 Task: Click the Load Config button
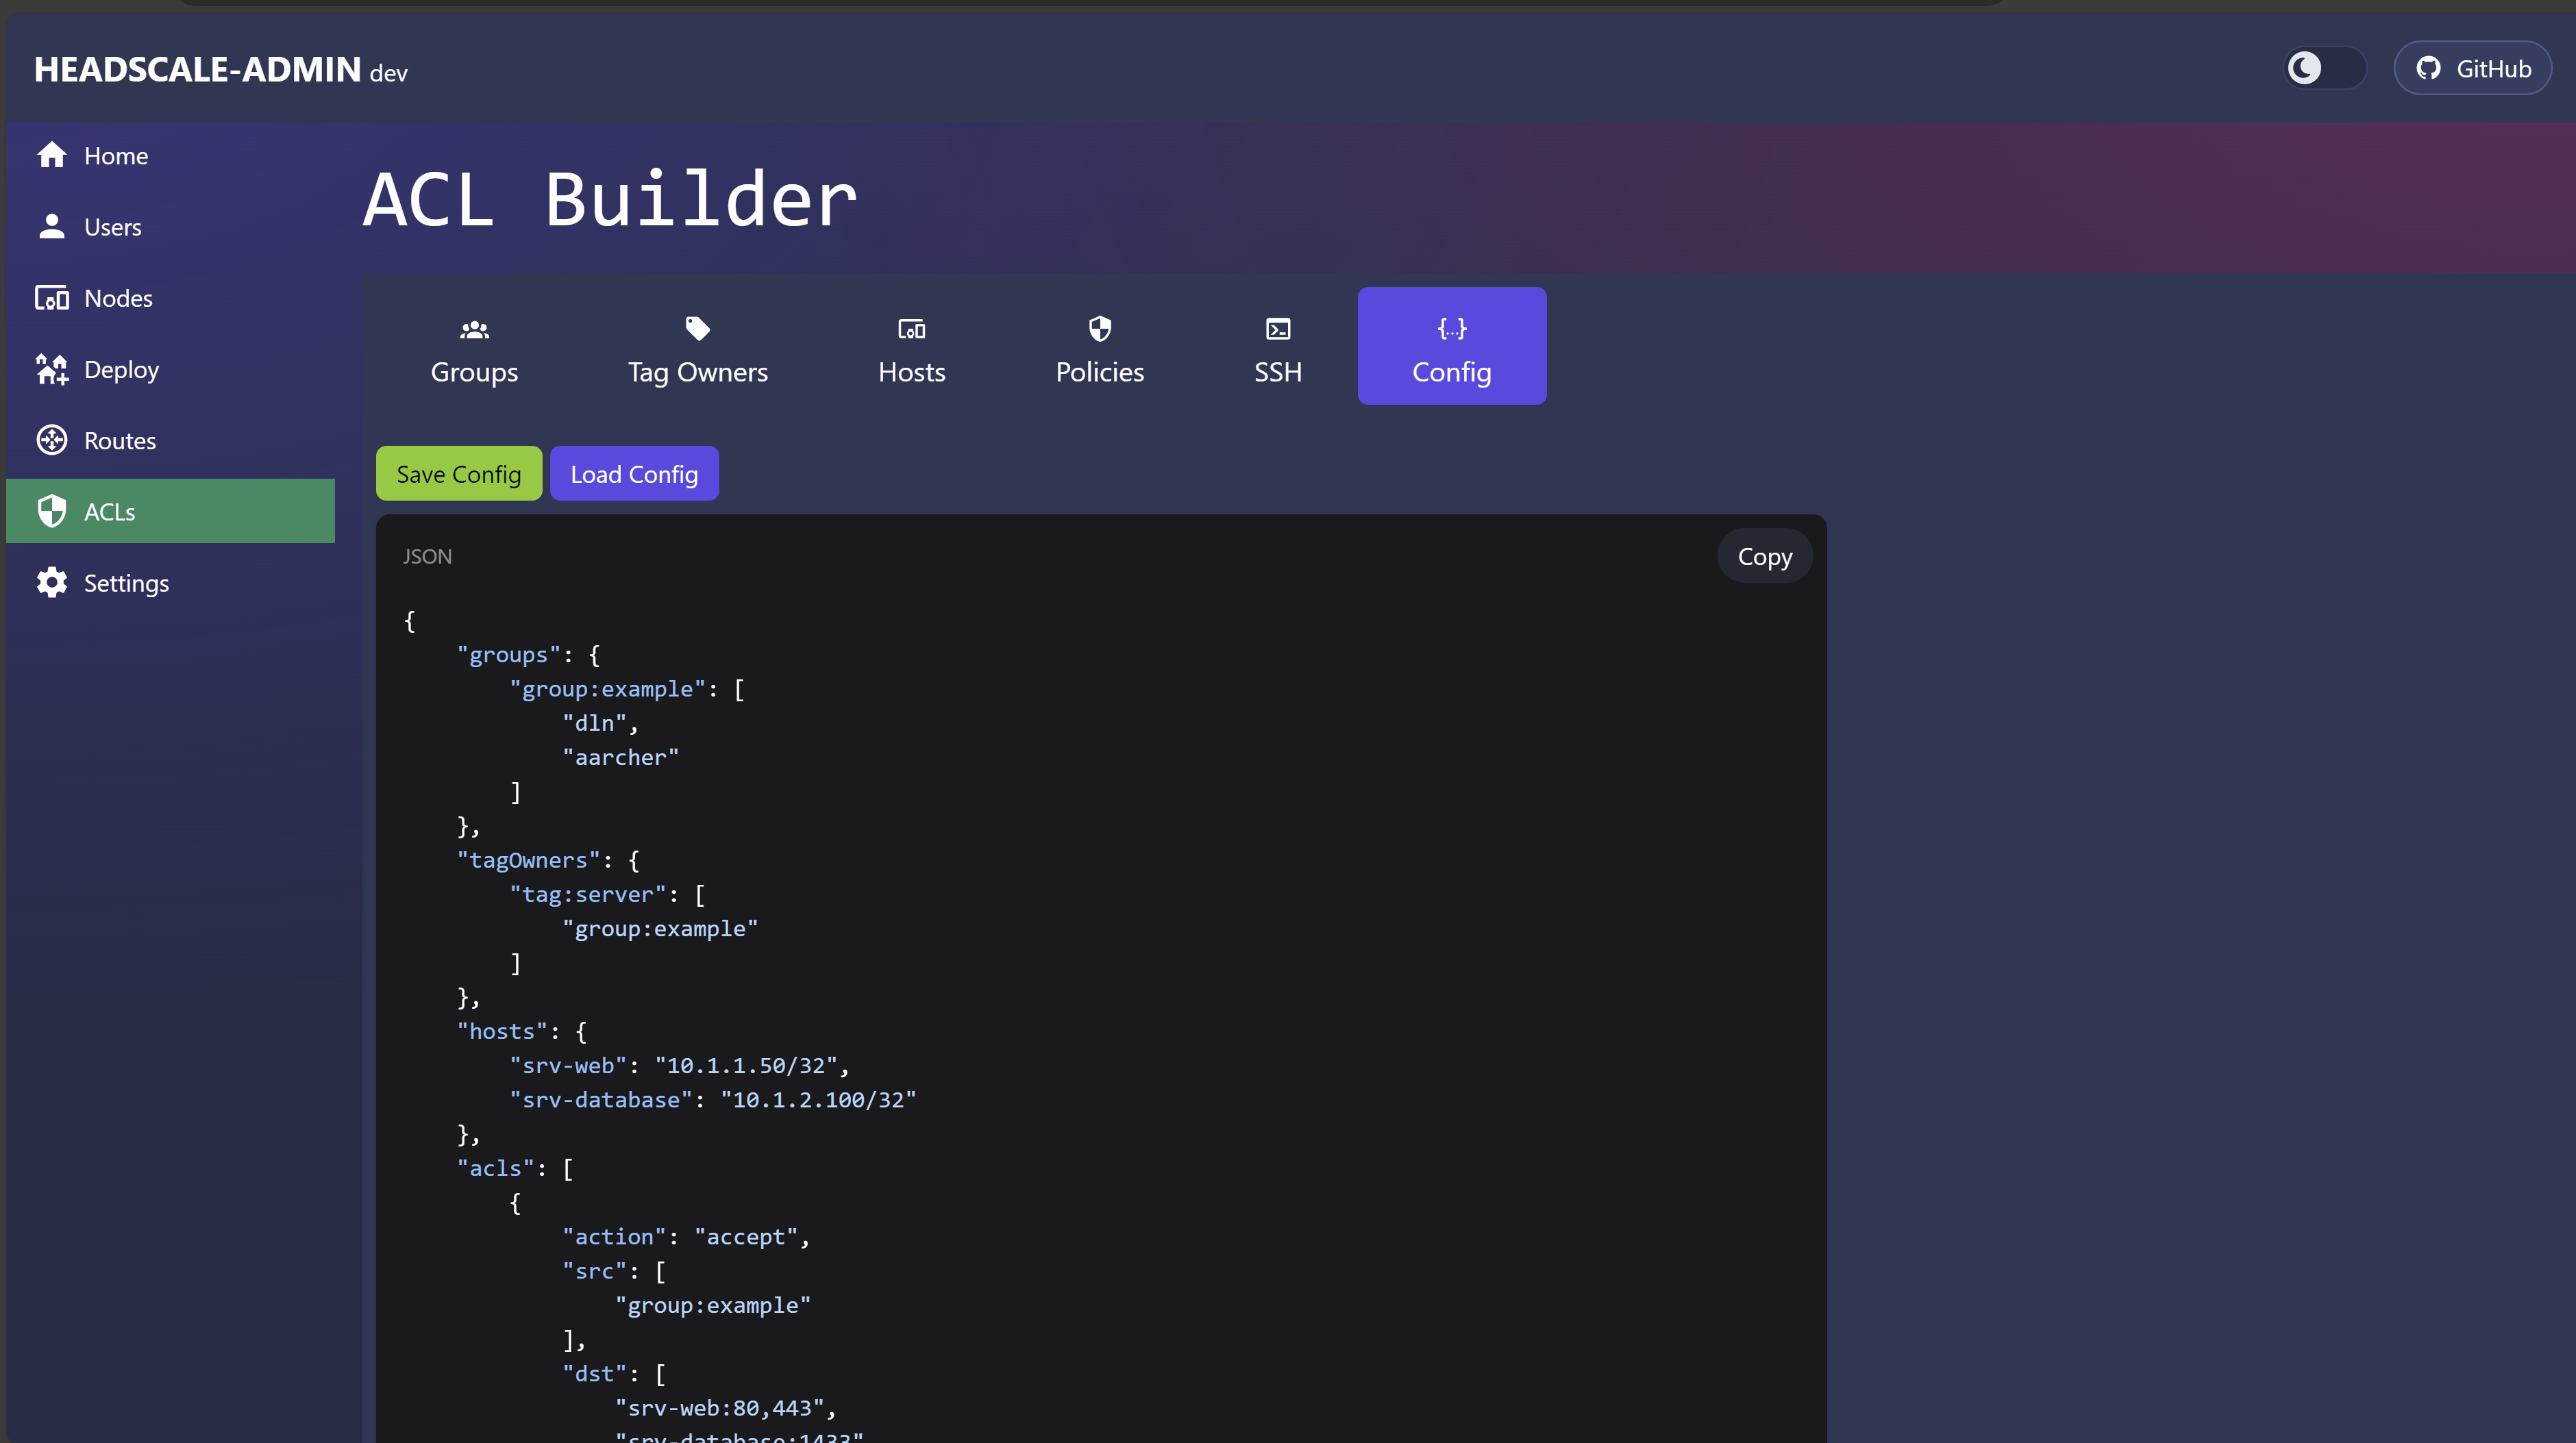pyautogui.click(x=634, y=473)
